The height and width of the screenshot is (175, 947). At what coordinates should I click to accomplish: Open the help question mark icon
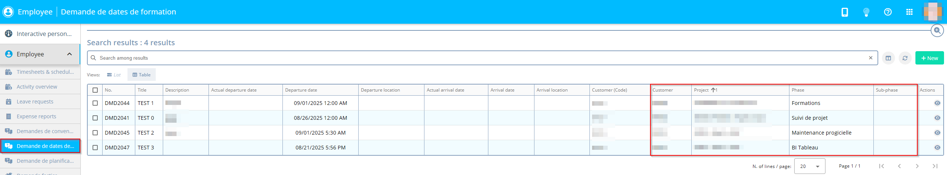[888, 12]
